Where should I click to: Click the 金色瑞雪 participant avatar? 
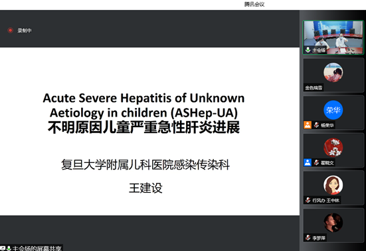tap(333, 72)
